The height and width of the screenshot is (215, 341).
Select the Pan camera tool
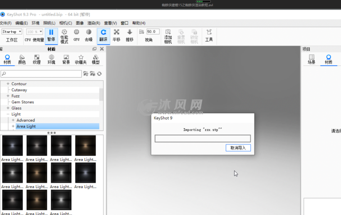click(x=116, y=35)
